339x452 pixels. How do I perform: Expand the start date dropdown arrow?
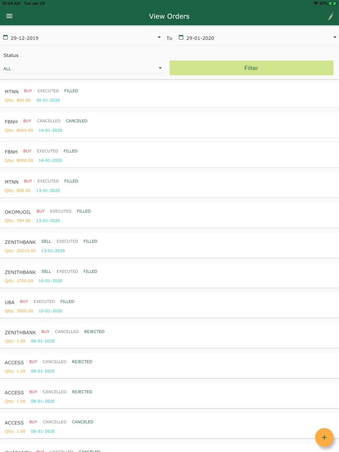[x=159, y=37]
